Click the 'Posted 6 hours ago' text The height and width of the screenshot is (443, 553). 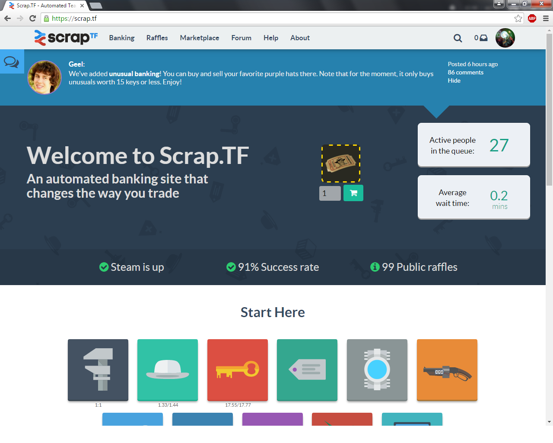click(x=473, y=64)
